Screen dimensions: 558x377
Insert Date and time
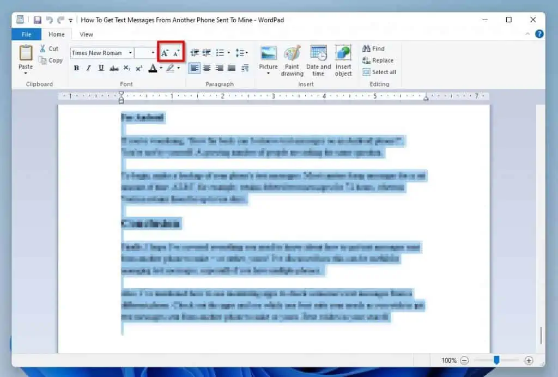click(x=318, y=60)
